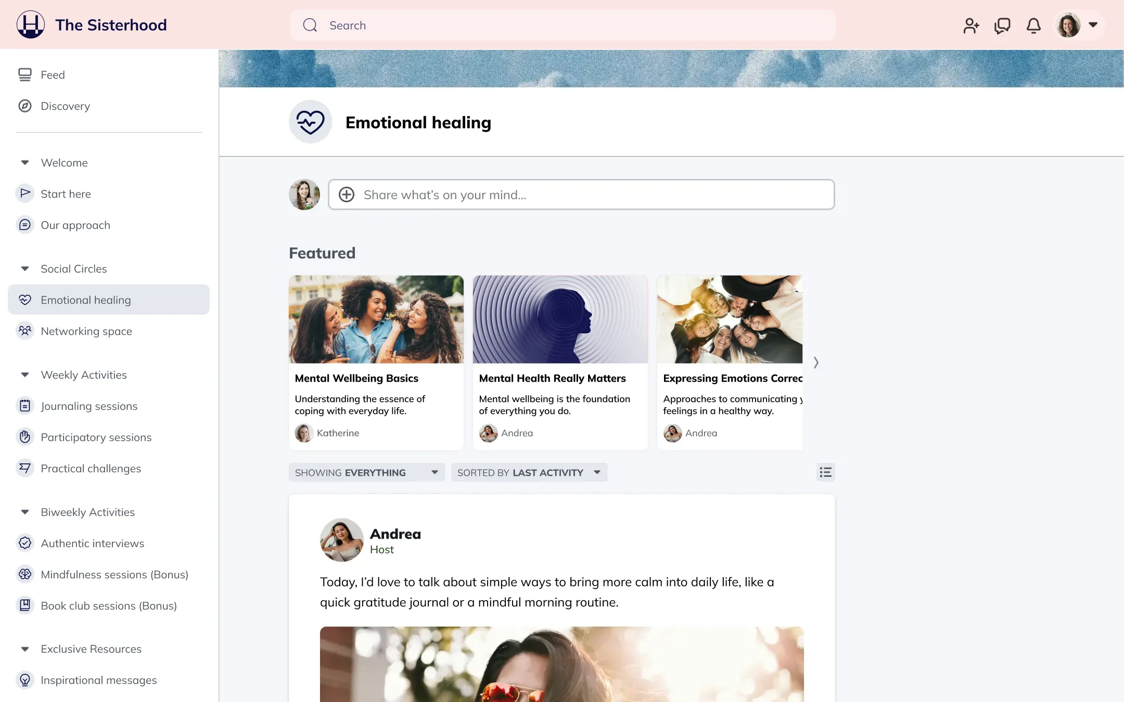Open the profile avatar menu arrow
This screenshot has width=1124, height=702.
tap(1093, 25)
